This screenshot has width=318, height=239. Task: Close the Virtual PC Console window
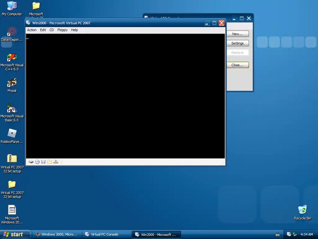(249, 18)
